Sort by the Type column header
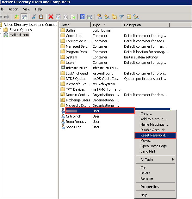The height and width of the screenshot is (199, 192). pos(107,25)
